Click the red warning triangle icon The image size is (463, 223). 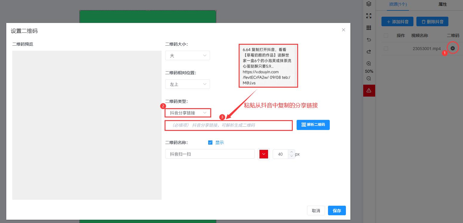coord(369,91)
